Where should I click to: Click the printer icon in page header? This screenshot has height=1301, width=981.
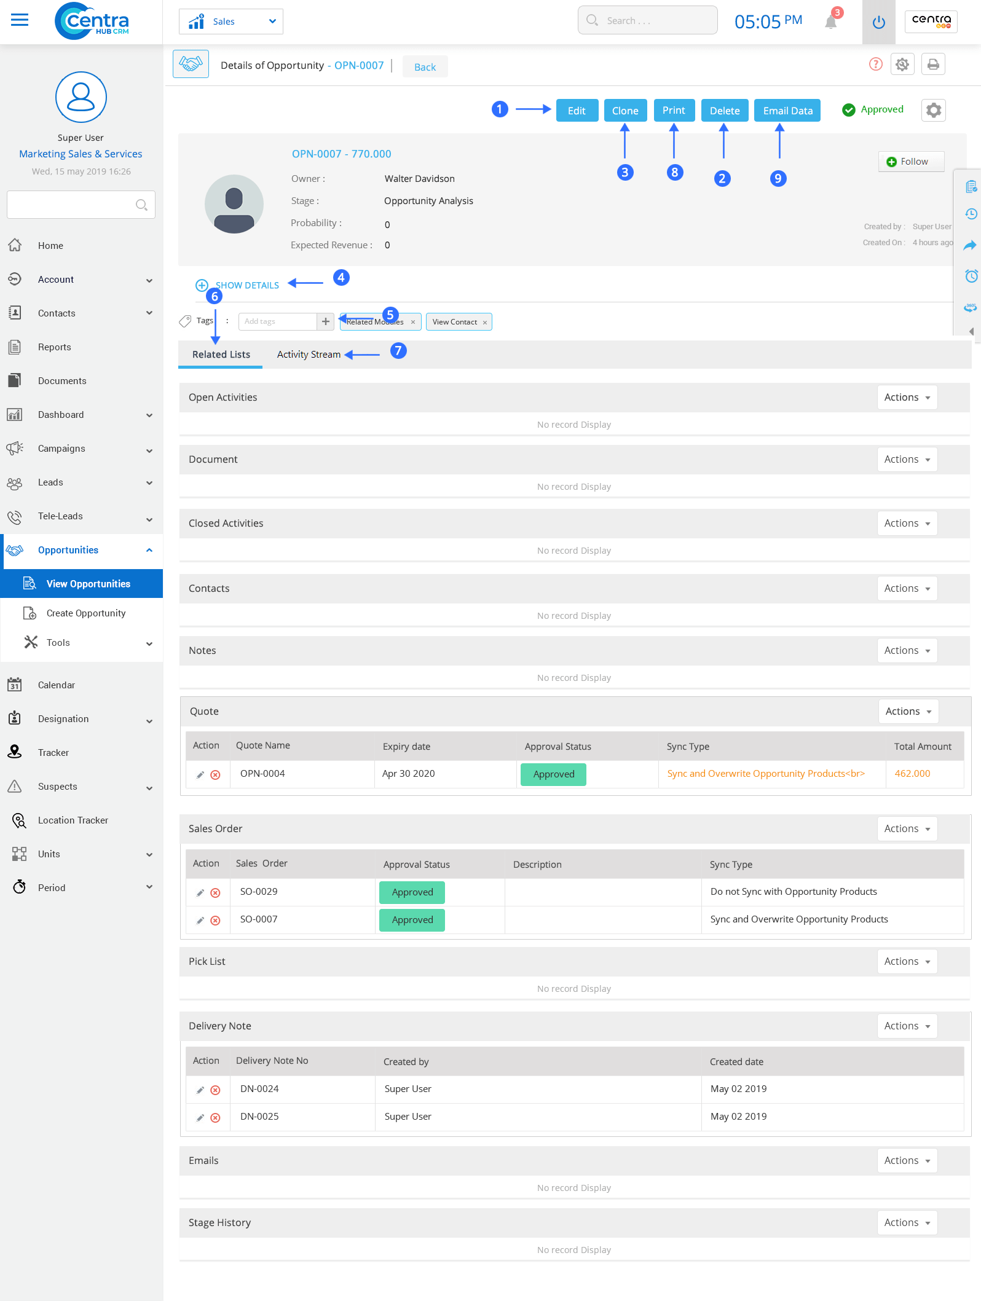point(932,65)
